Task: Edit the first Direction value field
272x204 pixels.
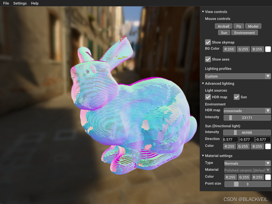Action: (230, 139)
